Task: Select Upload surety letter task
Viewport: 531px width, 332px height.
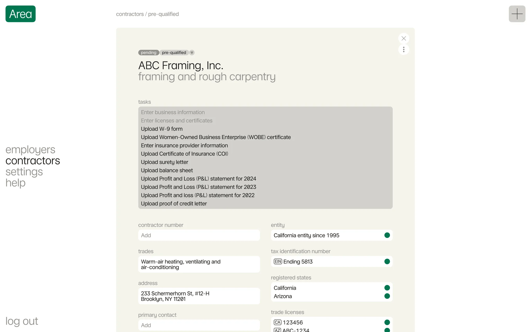Action: 165,162
